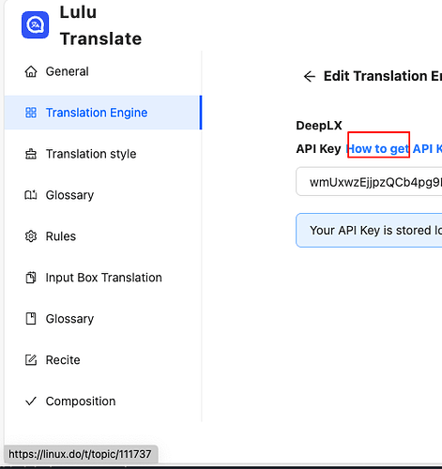
Task: Go back using the left arrow
Action: [310, 76]
